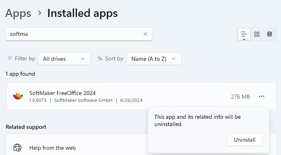Confirm with the Uninstall button
The image size is (281, 155).
(245, 140)
